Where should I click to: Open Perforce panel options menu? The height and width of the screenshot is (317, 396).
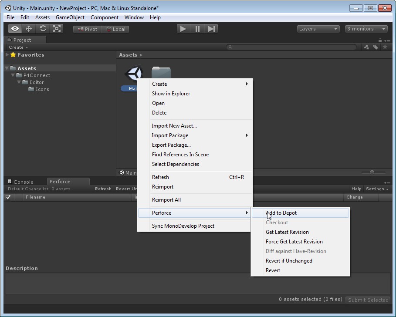[387, 183]
